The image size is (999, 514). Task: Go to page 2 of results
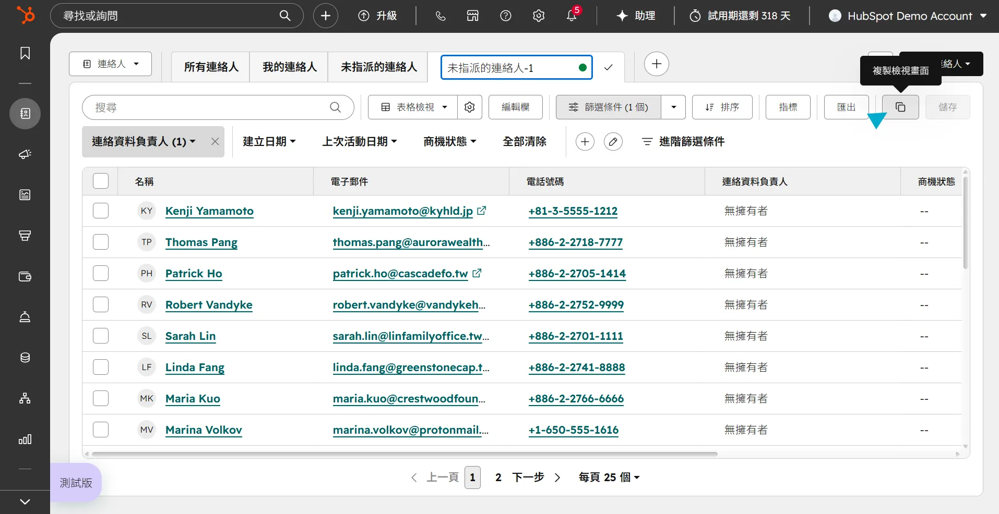pyautogui.click(x=498, y=477)
